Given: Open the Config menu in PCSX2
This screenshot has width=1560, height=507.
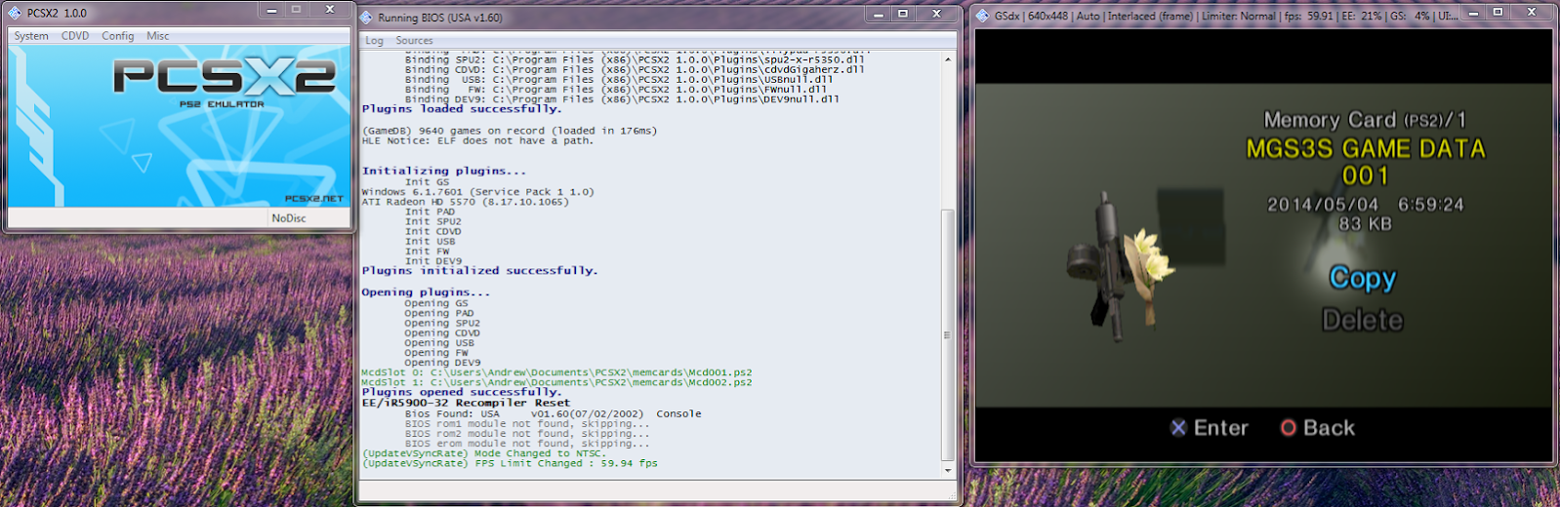Looking at the screenshot, I should [118, 36].
